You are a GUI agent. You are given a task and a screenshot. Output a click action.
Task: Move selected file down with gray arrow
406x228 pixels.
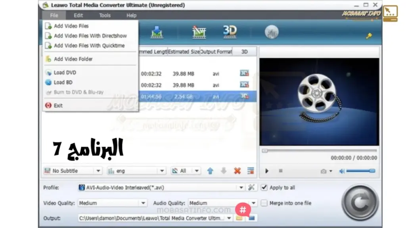(x=224, y=171)
